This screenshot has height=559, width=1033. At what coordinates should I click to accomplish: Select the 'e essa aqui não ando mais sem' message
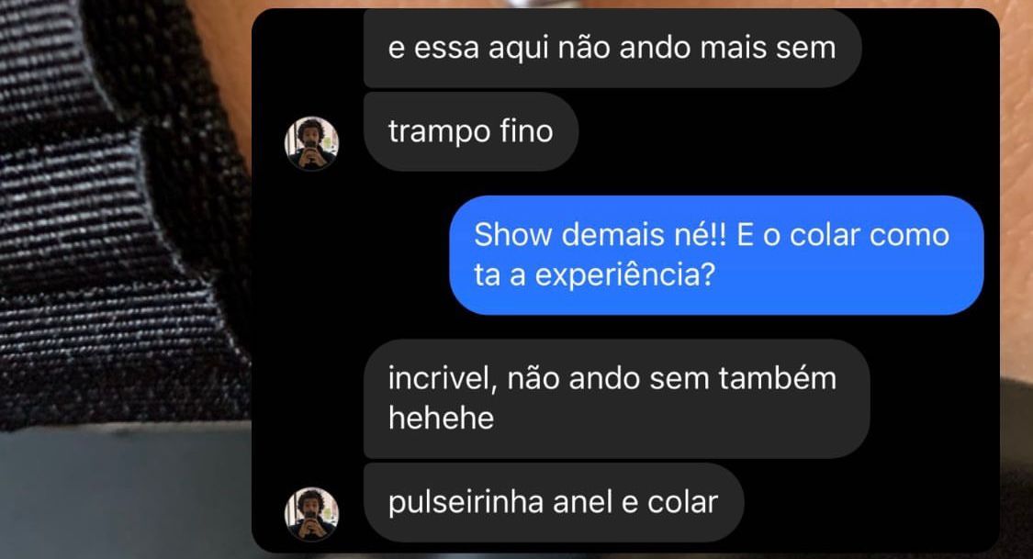coord(612,48)
